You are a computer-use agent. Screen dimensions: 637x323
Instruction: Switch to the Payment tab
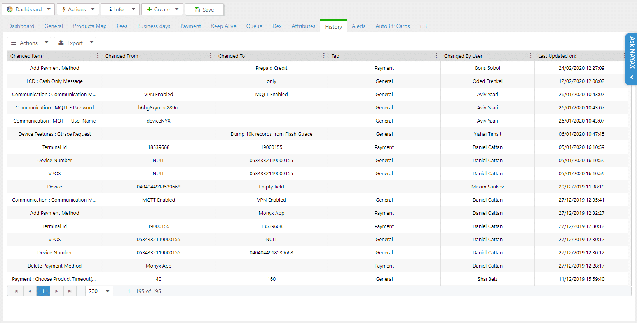[x=190, y=26]
